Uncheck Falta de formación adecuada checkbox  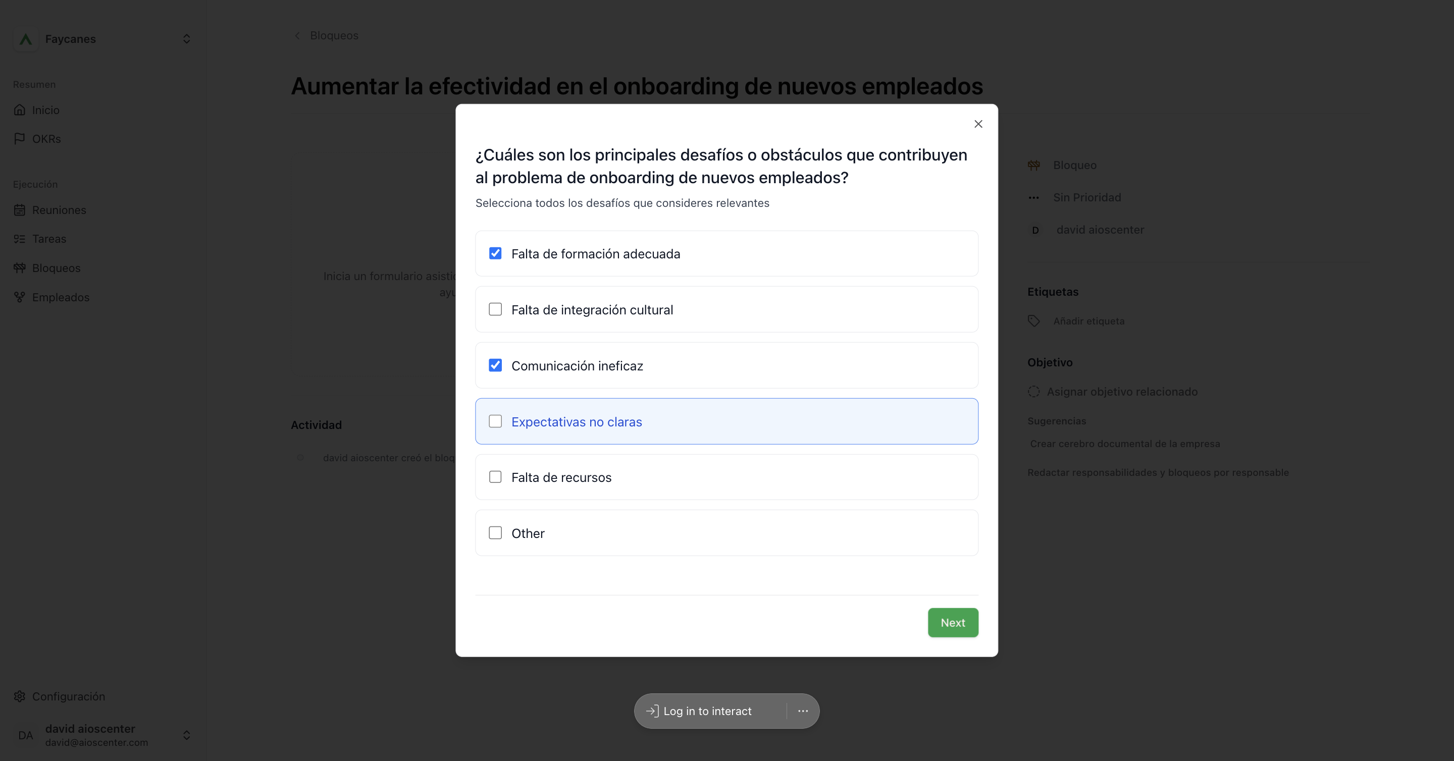point(495,253)
